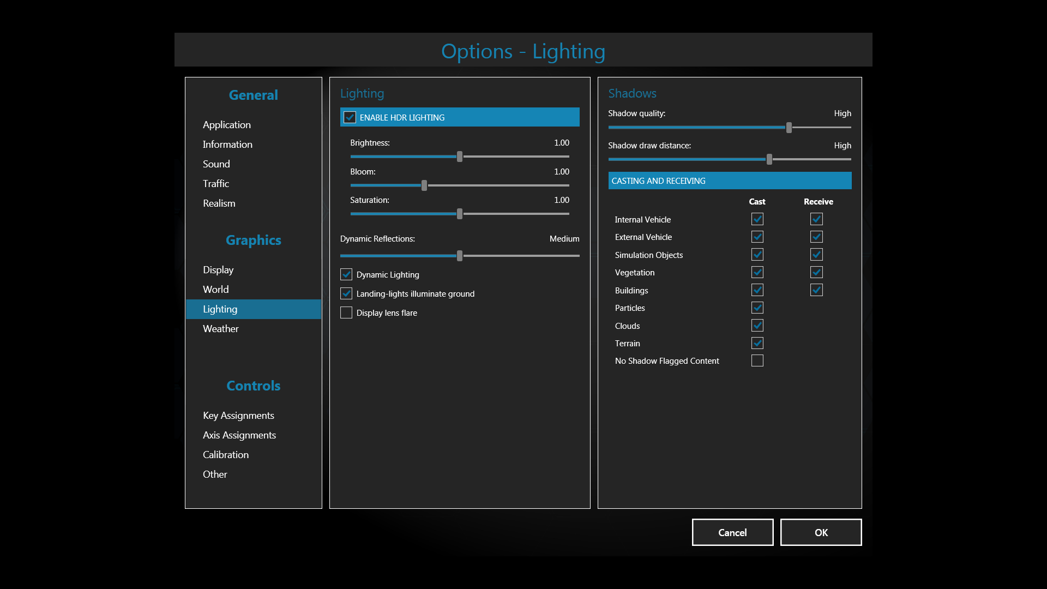
Task: Enable Display lens flare checkbox
Action: (346, 312)
